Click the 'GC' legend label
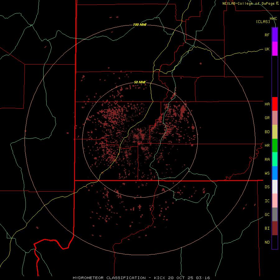 (x=267, y=215)
